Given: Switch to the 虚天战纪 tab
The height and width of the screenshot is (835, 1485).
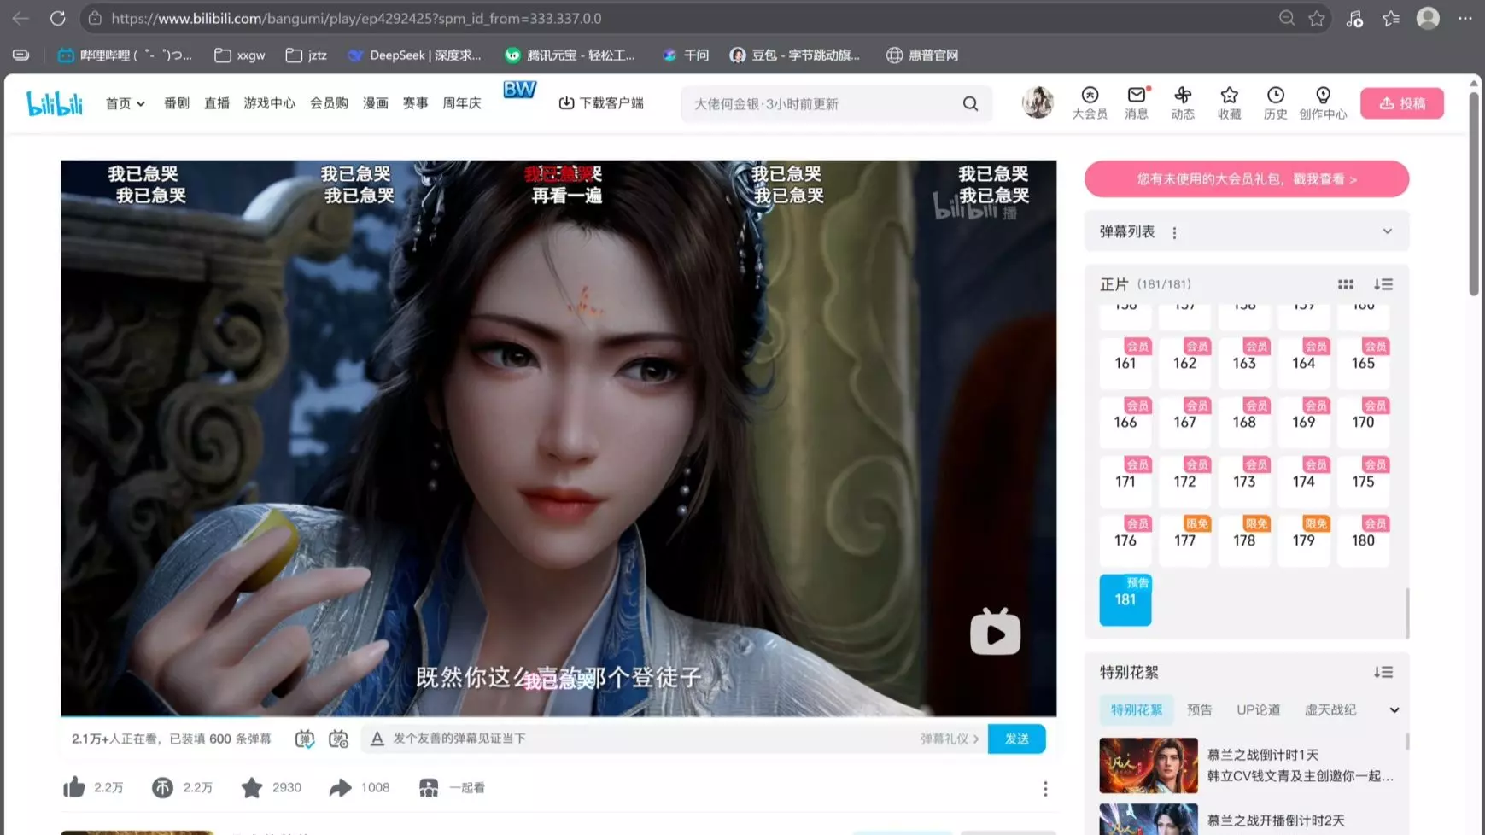Looking at the screenshot, I should point(1330,709).
